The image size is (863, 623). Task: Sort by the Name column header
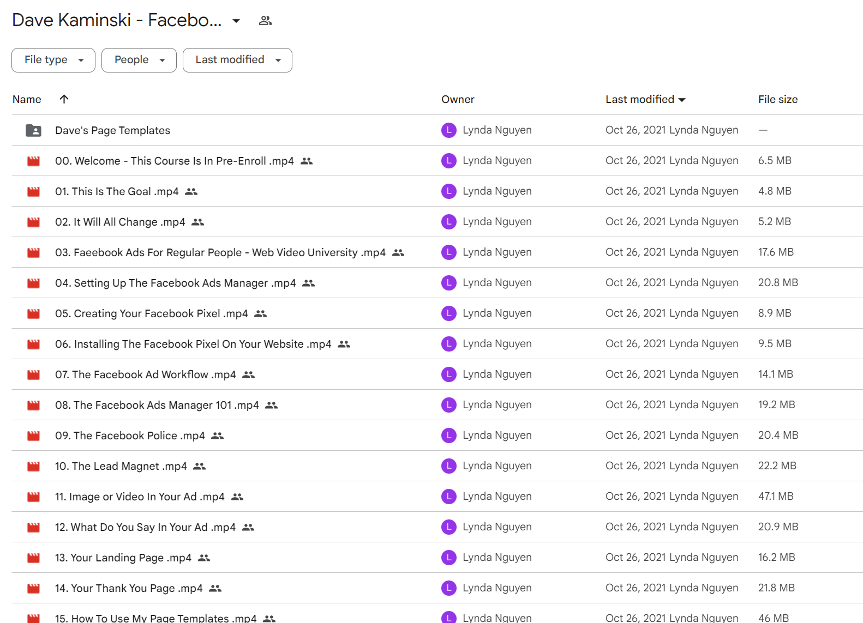pyautogui.click(x=27, y=99)
